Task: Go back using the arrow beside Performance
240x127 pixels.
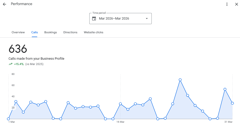Action: coord(4,4)
